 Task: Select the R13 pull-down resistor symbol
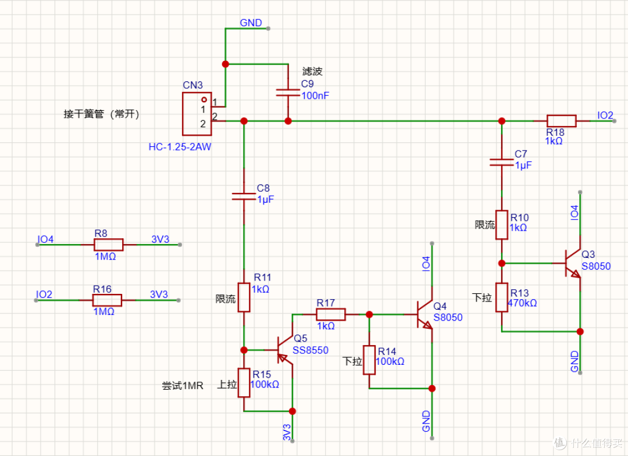501,297
